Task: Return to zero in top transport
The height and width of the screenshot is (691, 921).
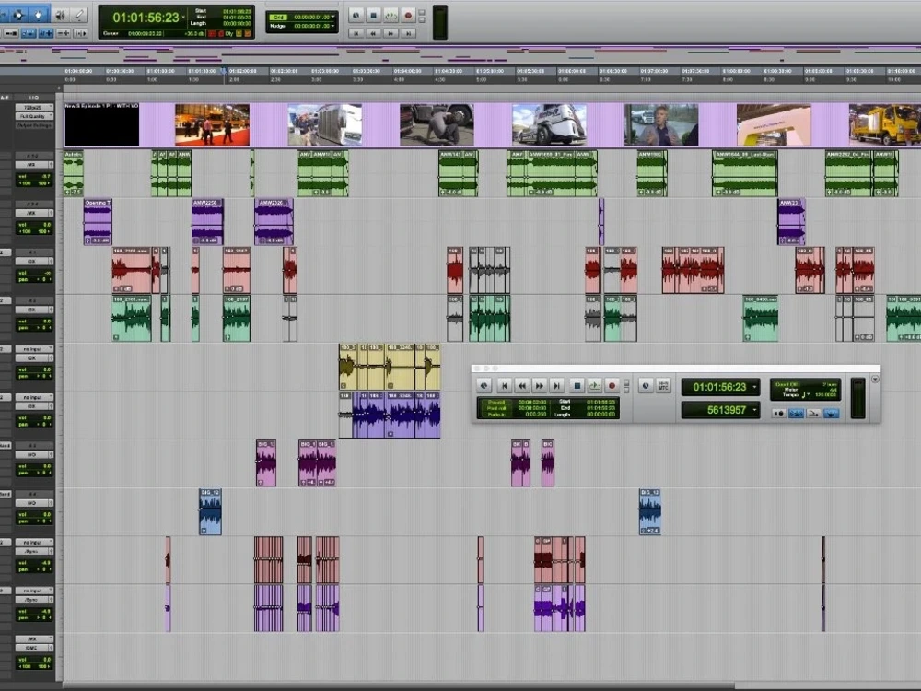Action: (356, 33)
